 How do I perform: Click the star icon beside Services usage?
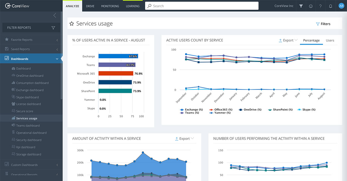pos(71,24)
